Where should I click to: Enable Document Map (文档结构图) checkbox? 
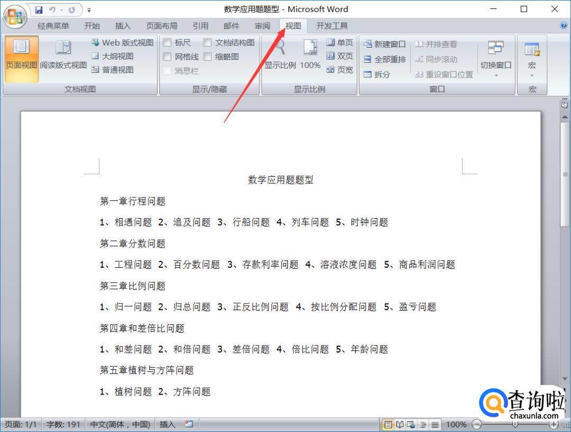tap(208, 43)
